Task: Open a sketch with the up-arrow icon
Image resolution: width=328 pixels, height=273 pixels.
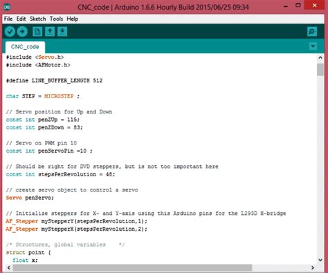Action: click(x=50, y=32)
